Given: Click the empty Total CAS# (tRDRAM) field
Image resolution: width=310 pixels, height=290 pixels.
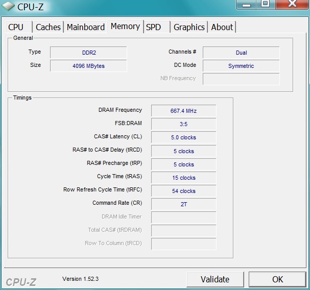Looking at the screenshot, I should tap(184, 231).
